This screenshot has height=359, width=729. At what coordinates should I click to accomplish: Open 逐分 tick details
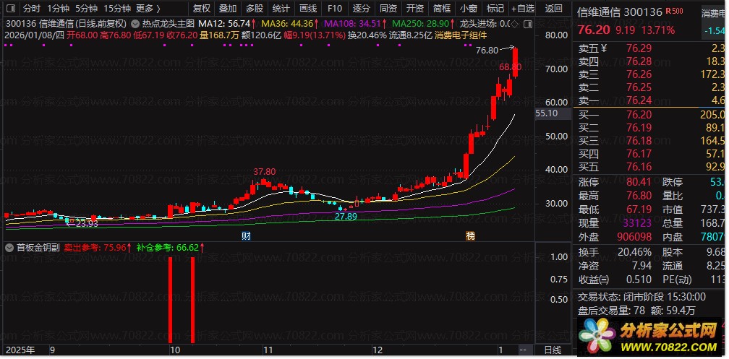point(362,9)
